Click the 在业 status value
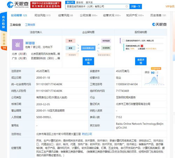This screenshot has height=158, width=175. click(119, 78)
